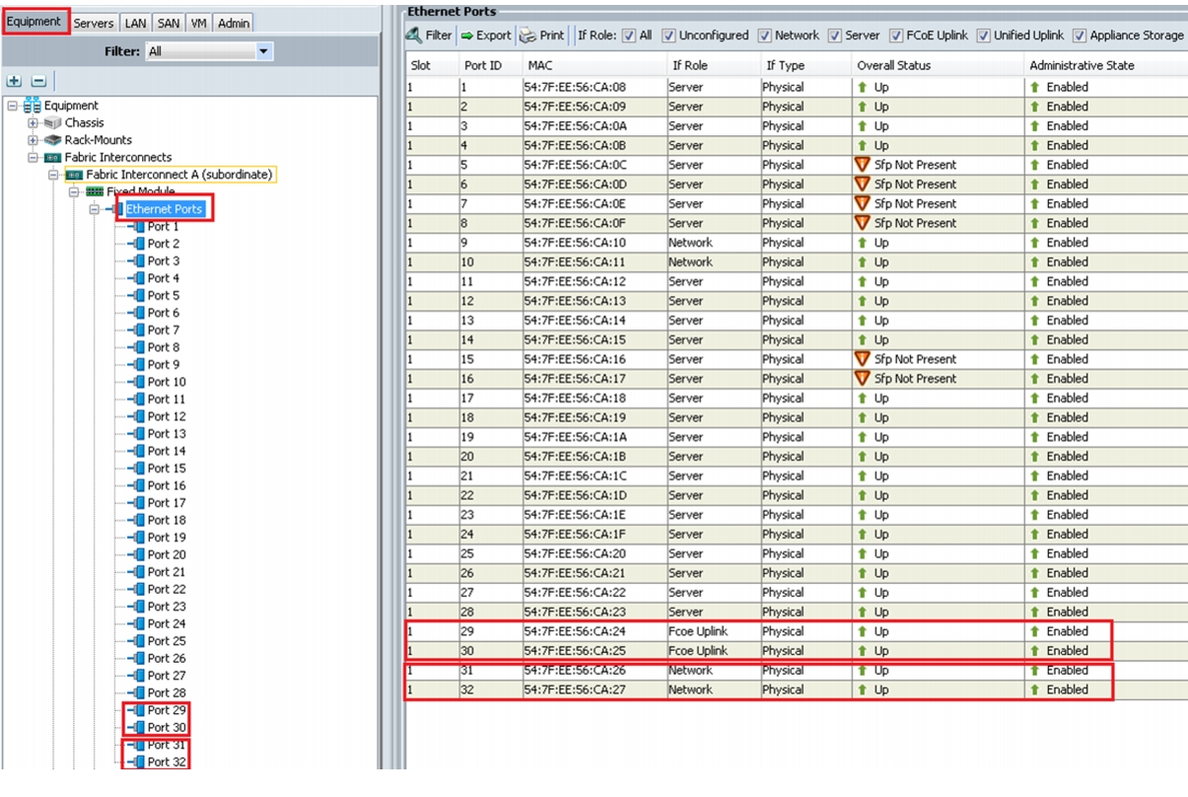Open the Filter All dropdown

tap(263, 51)
